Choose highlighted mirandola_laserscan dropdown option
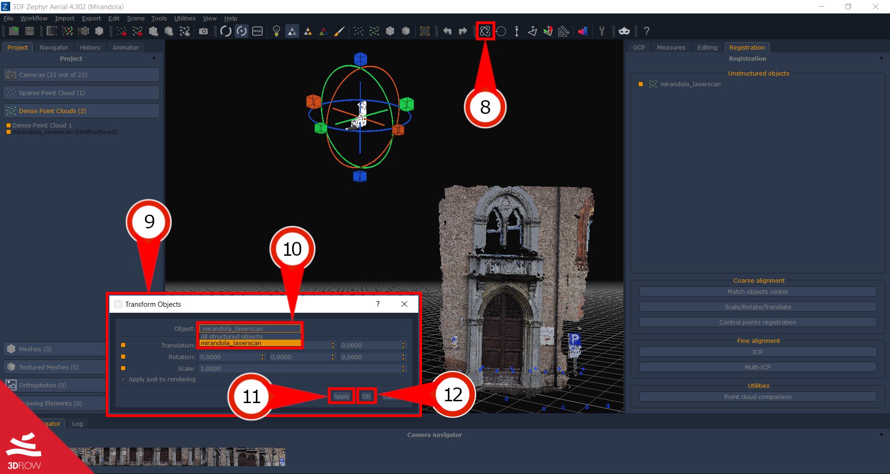This screenshot has height=474, width=890. (x=250, y=343)
